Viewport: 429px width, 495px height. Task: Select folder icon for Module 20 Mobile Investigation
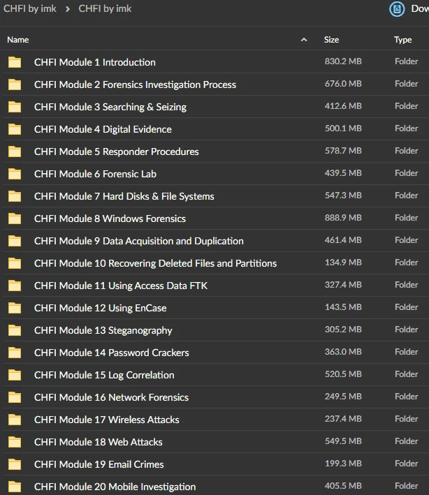[15, 487]
